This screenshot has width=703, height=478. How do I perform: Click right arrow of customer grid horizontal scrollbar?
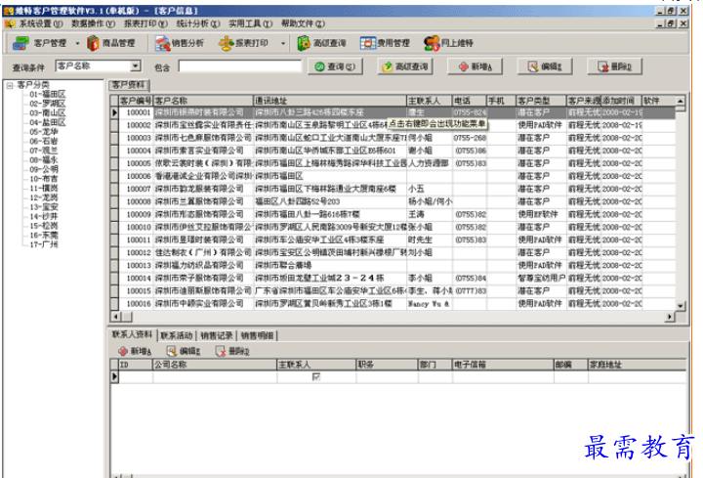670,317
